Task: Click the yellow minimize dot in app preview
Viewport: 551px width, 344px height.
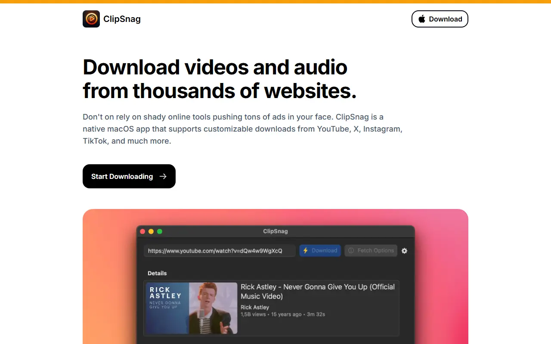Action: [151, 231]
